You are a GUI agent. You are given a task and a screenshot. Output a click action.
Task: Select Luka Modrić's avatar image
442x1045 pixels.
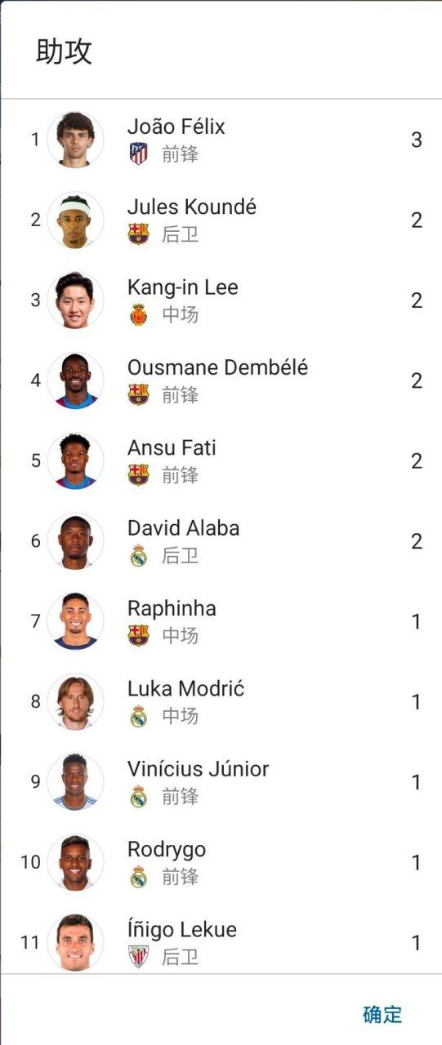[x=75, y=702]
